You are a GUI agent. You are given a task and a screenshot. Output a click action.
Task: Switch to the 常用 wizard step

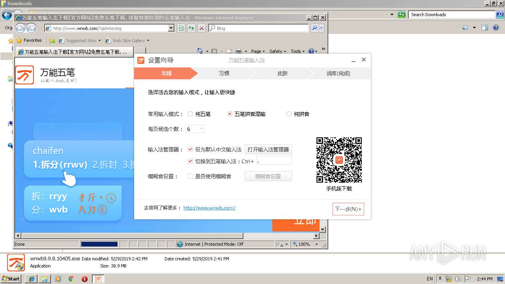point(166,73)
